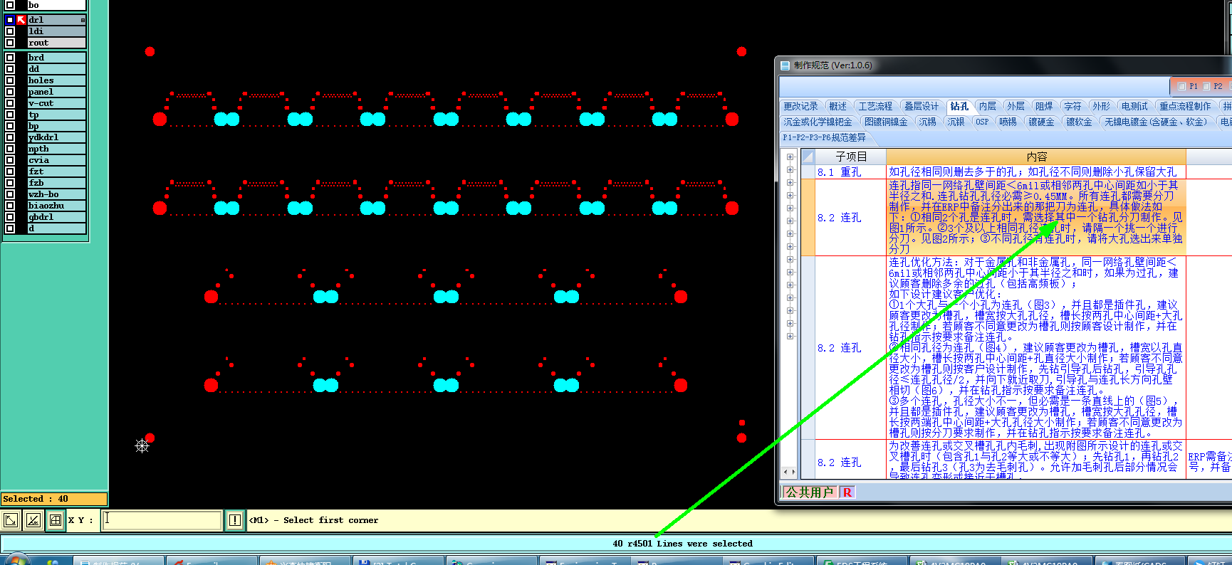
Task: Open the 字符 tab
Action: (x=1072, y=106)
